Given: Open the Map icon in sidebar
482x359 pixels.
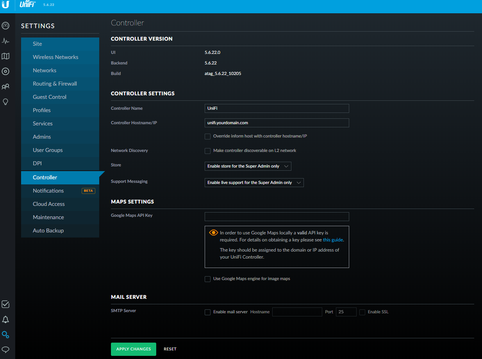Looking at the screenshot, I should pyautogui.click(x=5, y=56).
